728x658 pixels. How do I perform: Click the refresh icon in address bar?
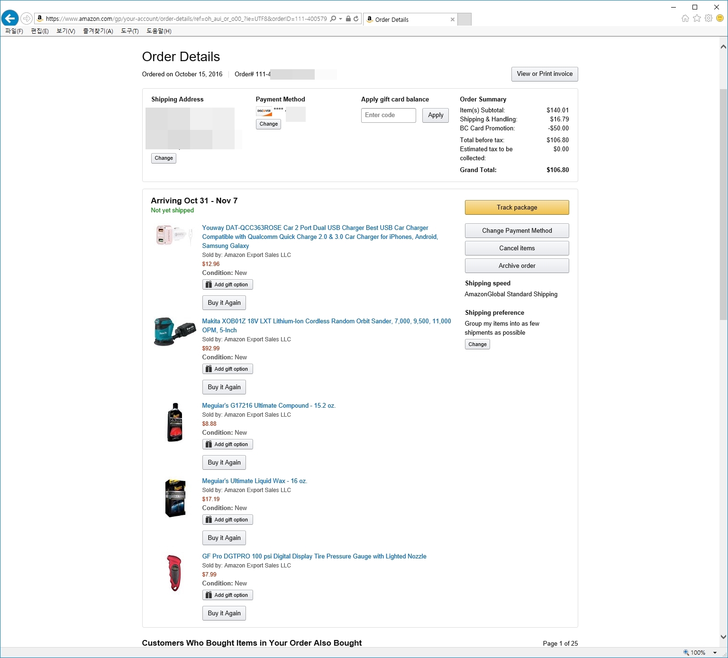point(356,18)
